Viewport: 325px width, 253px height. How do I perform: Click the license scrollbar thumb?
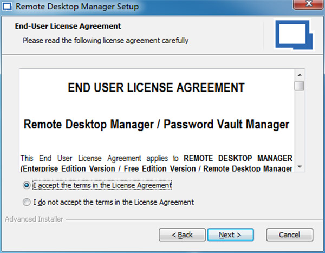pos(300,86)
